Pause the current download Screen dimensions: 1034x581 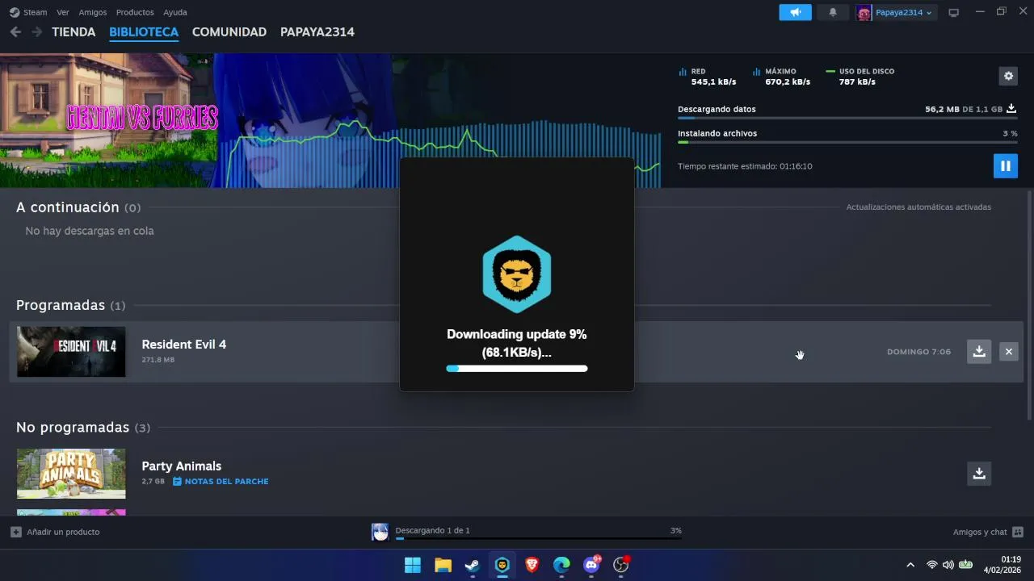tap(1006, 165)
